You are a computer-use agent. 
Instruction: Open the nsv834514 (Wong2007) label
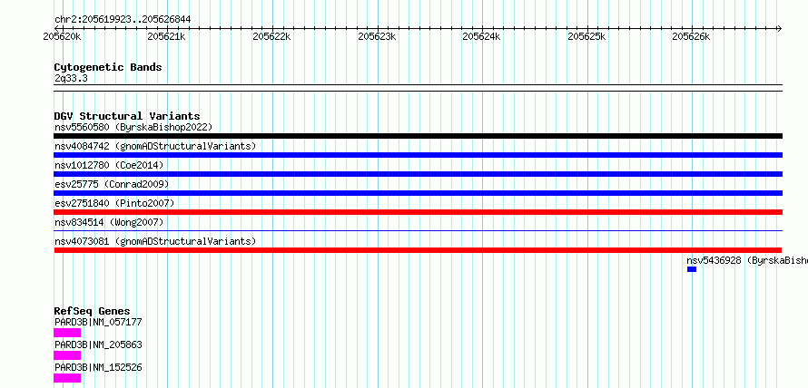point(109,222)
